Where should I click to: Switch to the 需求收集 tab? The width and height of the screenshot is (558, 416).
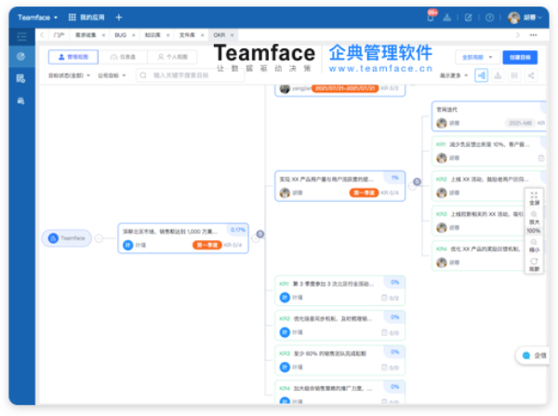(86, 35)
